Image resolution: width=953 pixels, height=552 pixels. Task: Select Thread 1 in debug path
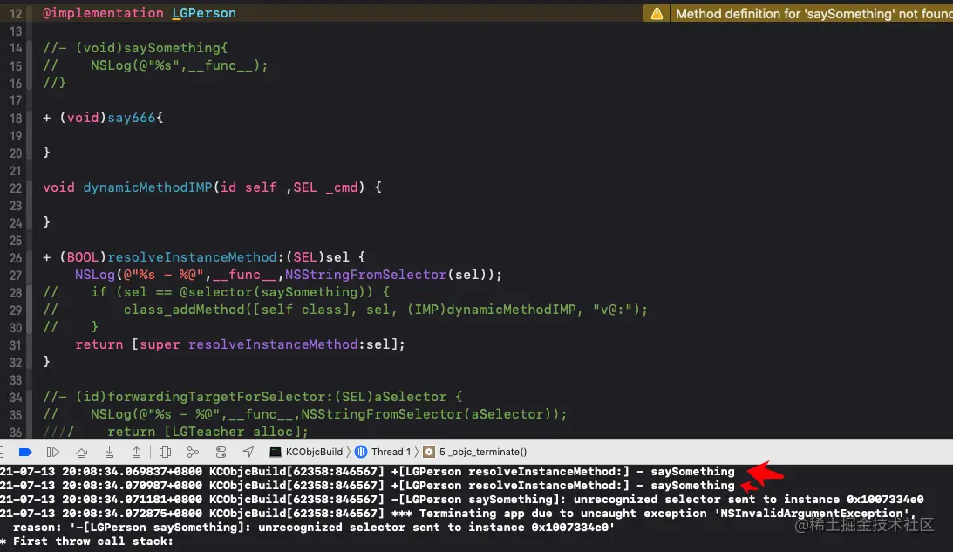pos(383,452)
